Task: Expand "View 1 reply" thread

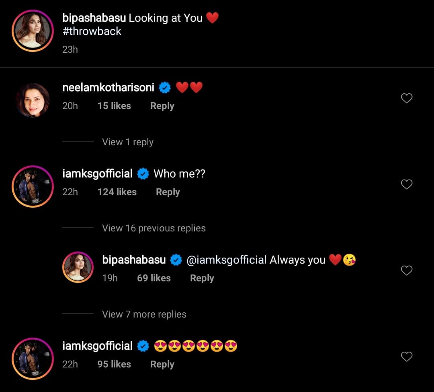Action: [x=127, y=142]
